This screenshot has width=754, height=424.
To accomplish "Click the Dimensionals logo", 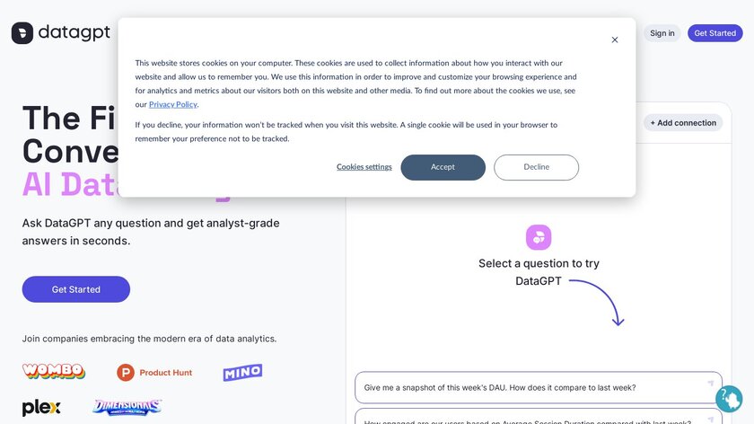I will (127, 408).
